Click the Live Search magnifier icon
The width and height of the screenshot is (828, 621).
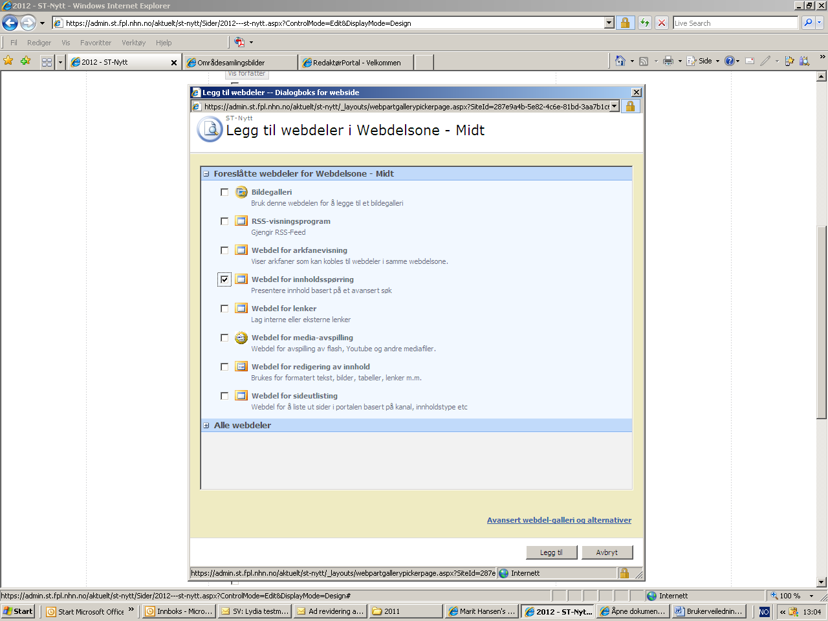point(808,23)
